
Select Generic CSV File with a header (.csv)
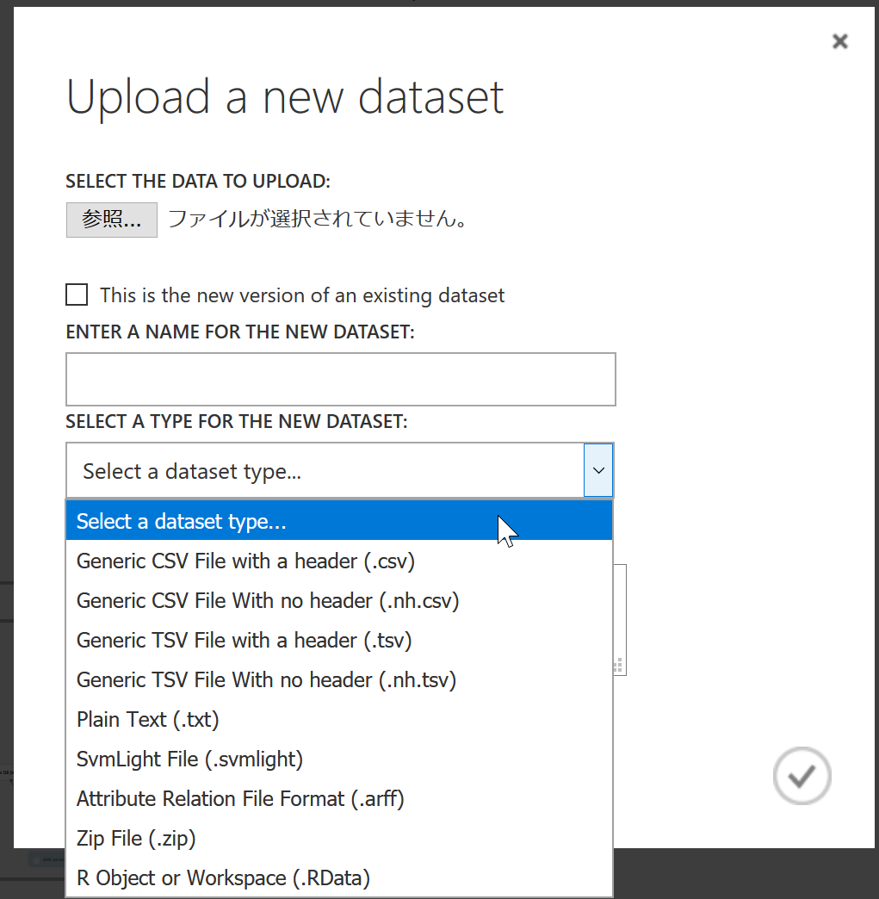(x=246, y=561)
